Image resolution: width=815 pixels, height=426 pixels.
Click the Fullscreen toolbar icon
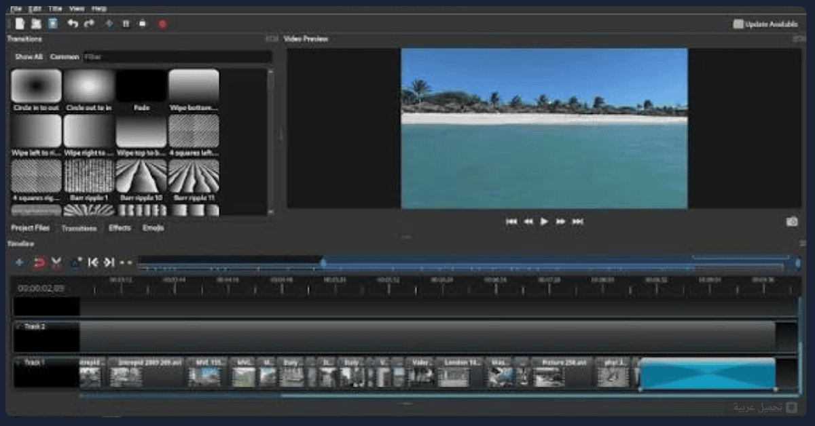point(143,24)
